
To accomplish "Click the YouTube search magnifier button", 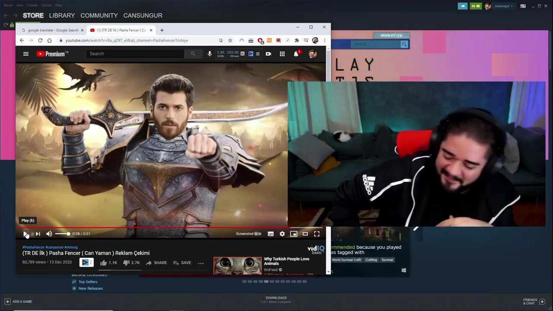I will (193, 54).
